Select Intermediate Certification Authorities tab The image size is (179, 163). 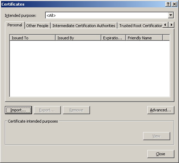(x=84, y=26)
